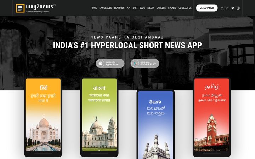Select the Tamil phone card
Viewport: 255px width, 159px height.
[x=212, y=117]
